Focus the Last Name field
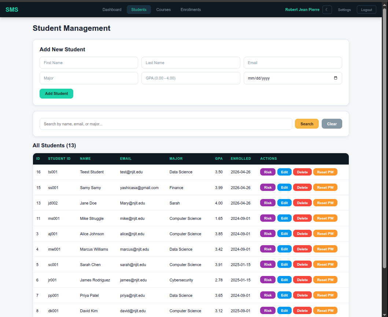The width and height of the screenshot is (388, 317). [191, 63]
